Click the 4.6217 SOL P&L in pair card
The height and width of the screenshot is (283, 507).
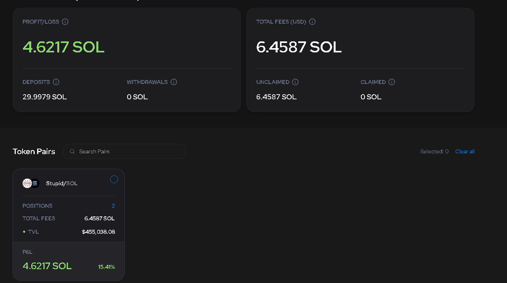click(47, 266)
